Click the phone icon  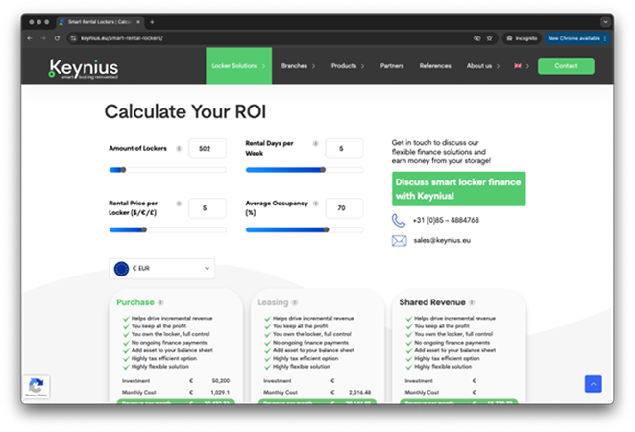(399, 220)
